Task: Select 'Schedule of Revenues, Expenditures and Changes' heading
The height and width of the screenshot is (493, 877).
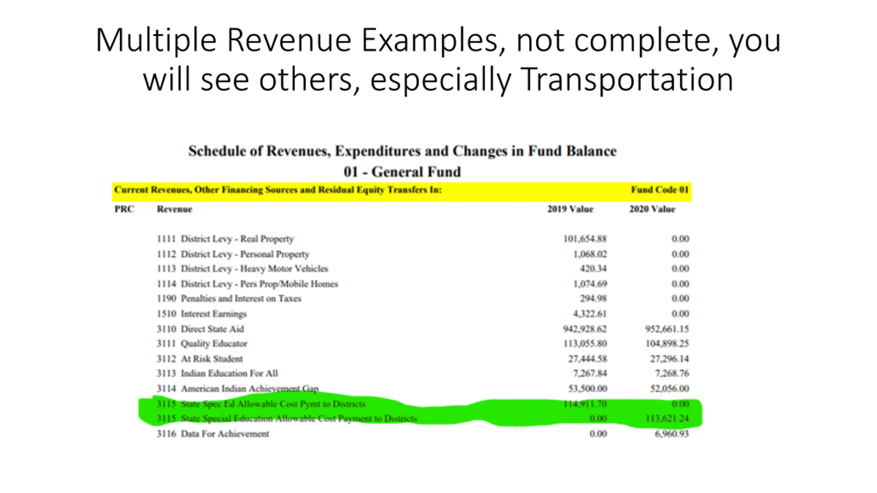Action: pos(403,151)
